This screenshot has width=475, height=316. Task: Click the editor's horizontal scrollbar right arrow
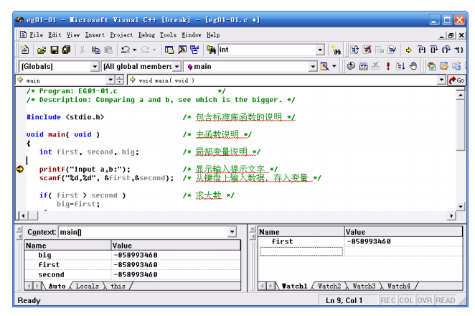tap(451, 215)
